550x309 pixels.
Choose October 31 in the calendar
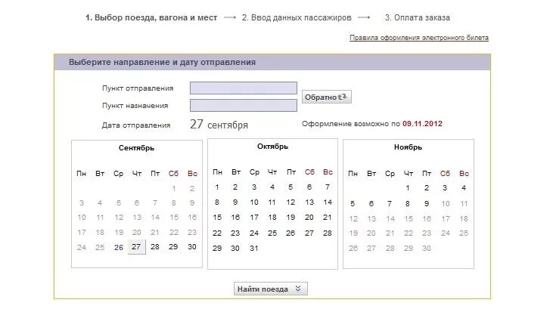[x=254, y=248]
